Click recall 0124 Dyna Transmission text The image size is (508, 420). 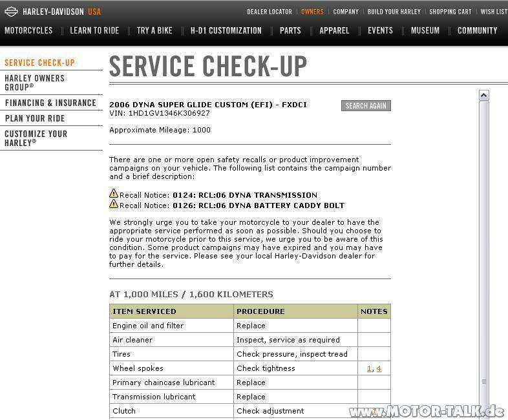click(245, 195)
